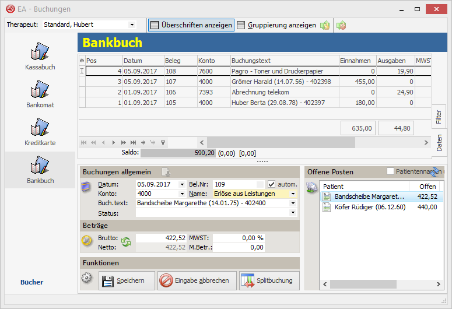
Task: Click the gear icon under Funktionen
Action: [x=87, y=278]
